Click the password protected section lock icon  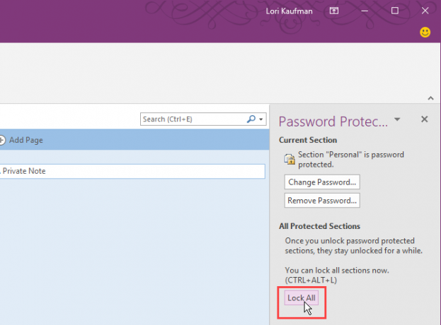pyautogui.click(x=290, y=159)
